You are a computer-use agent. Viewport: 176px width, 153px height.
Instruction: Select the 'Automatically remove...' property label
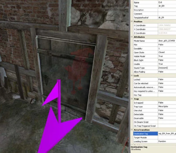[x=144, y=87]
